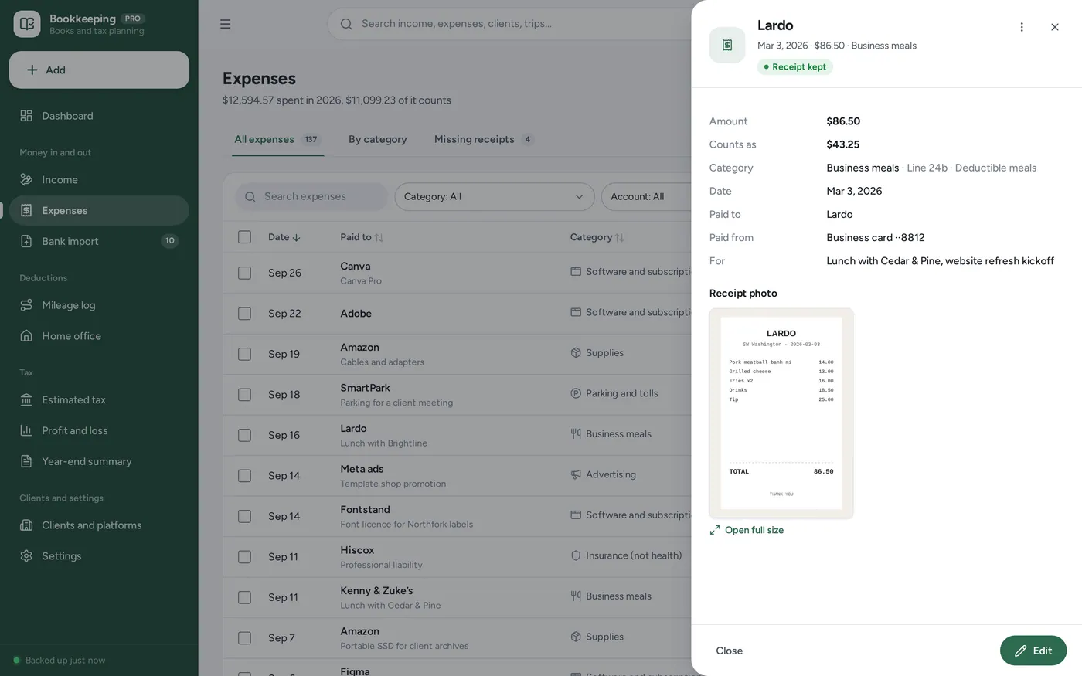Click the Bookkeeping logo icon

click(27, 24)
